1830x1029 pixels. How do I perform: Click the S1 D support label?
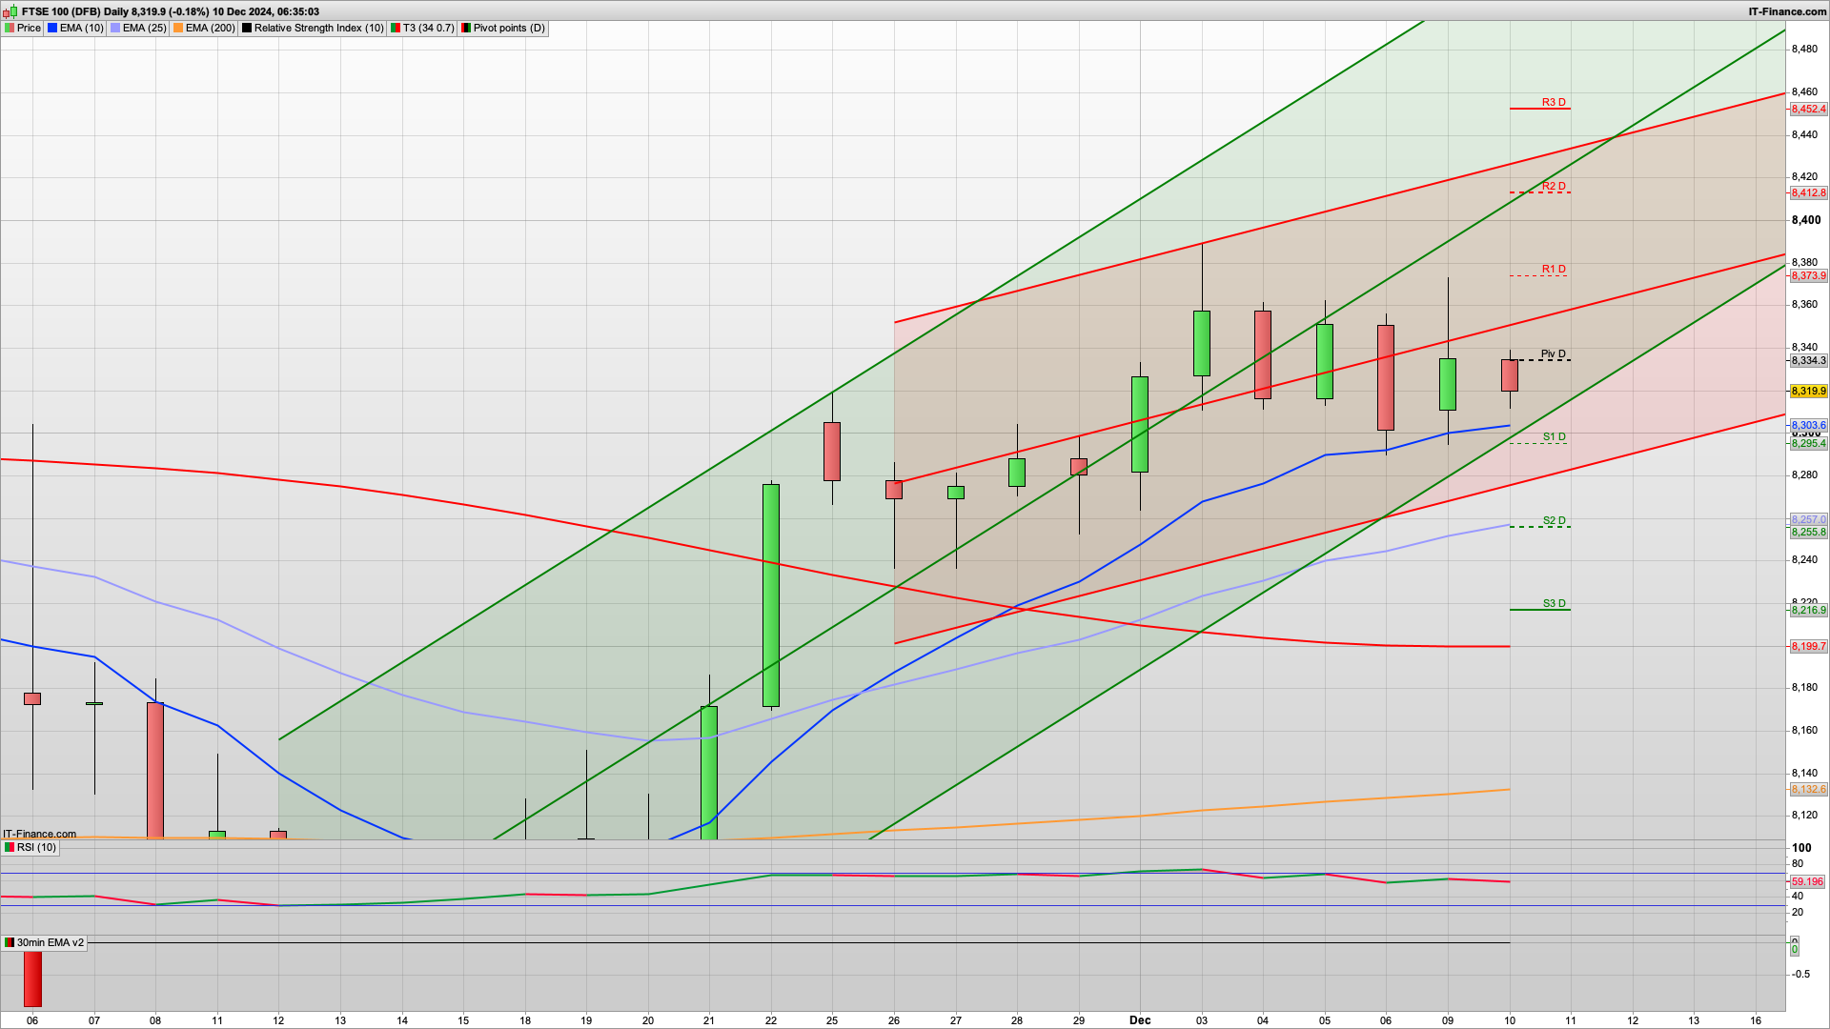[x=1554, y=436]
